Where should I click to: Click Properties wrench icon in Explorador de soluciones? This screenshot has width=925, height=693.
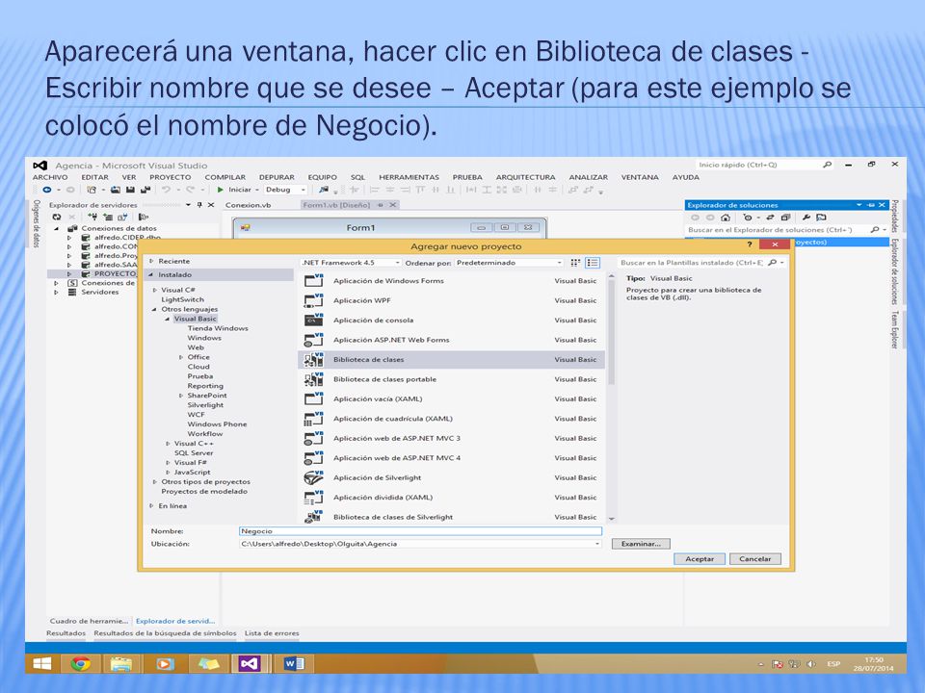(x=806, y=218)
